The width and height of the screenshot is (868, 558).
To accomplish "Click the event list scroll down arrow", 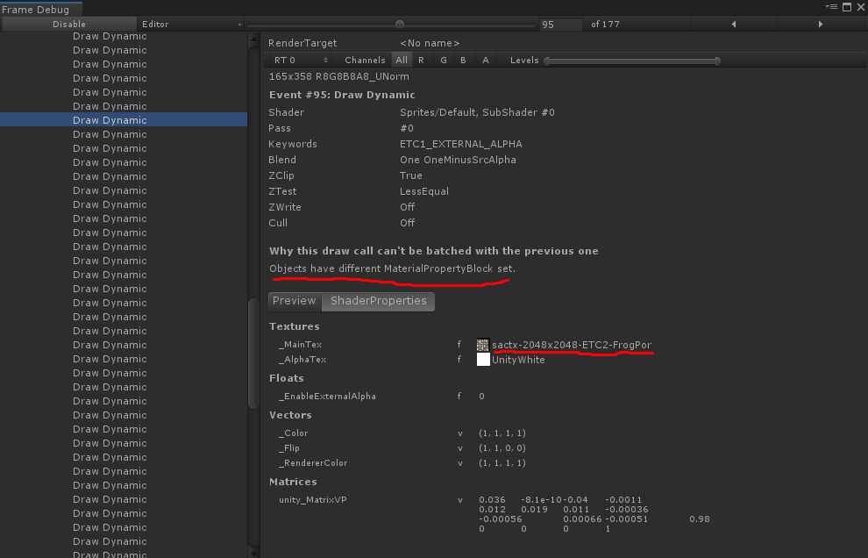I will [x=253, y=553].
